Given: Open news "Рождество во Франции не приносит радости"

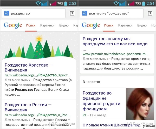Looking at the screenshot, I should pyautogui.click(x=101, y=101).
